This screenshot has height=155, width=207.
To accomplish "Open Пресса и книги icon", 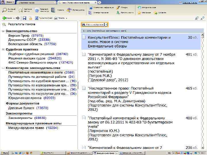I will pyautogui.click(x=118, y=13).
